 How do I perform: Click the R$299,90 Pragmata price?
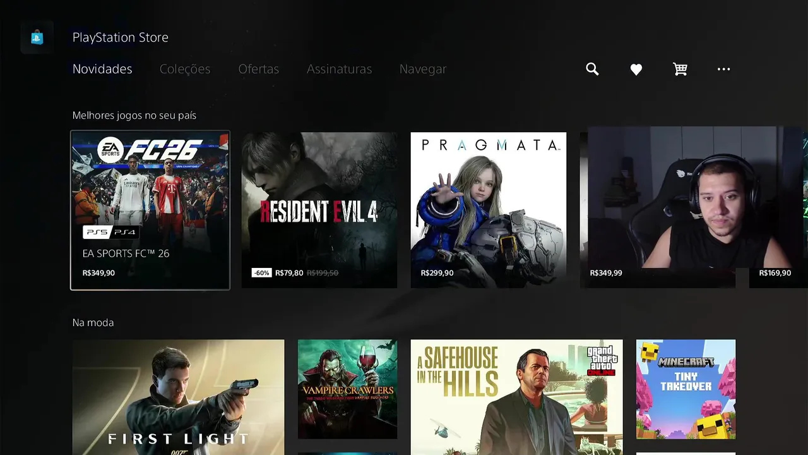pos(437,273)
